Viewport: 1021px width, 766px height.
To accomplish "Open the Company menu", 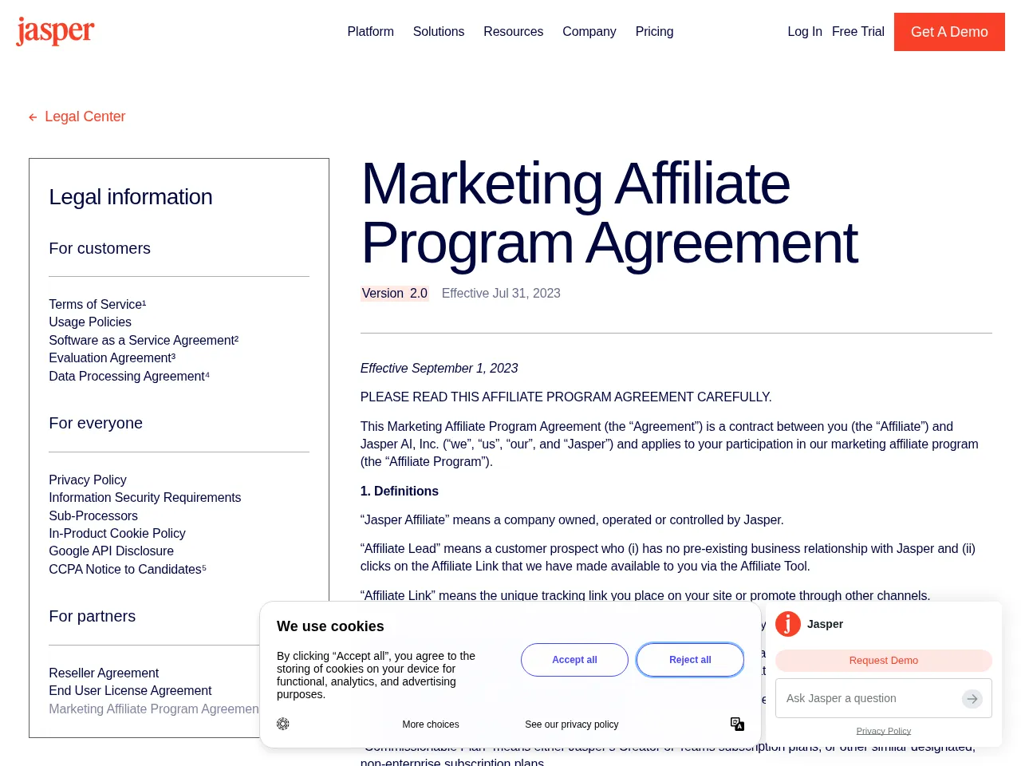I will 589,32.
